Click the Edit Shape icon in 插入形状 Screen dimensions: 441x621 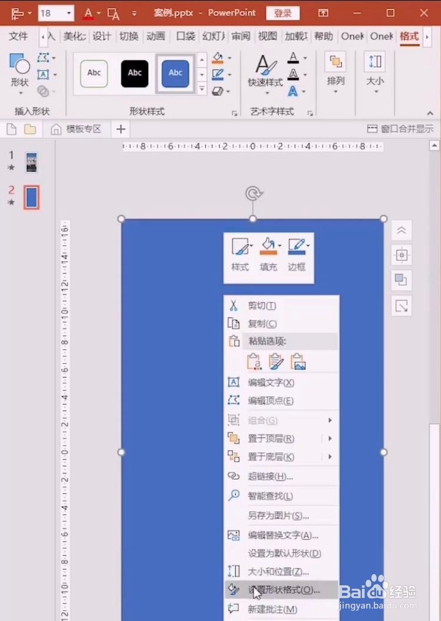coord(43,58)
